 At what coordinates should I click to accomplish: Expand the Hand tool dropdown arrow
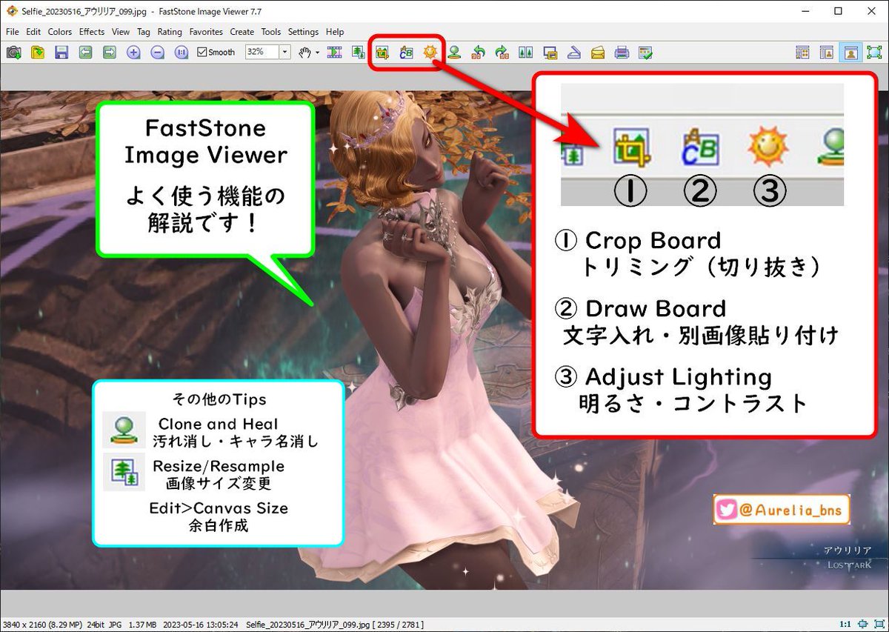coord(317,53)
